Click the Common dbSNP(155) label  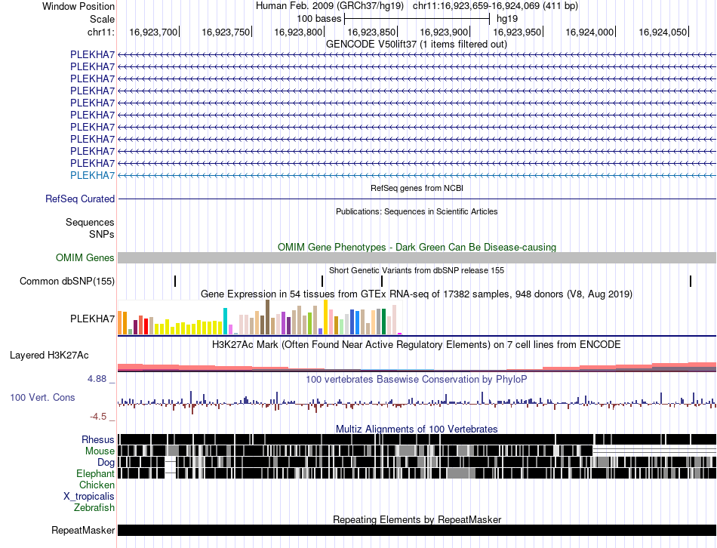[67, 281]
